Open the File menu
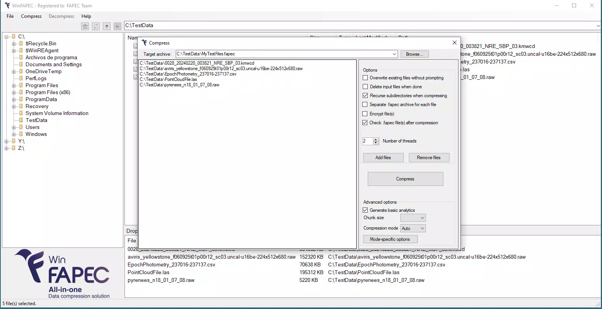Viewport: 602px width, 309px height. pyautogui.click(x=10, y=16)
